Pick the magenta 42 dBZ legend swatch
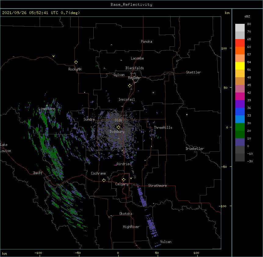Image resolution: width=263 pixels, height=257 pixels. (240, 96)
